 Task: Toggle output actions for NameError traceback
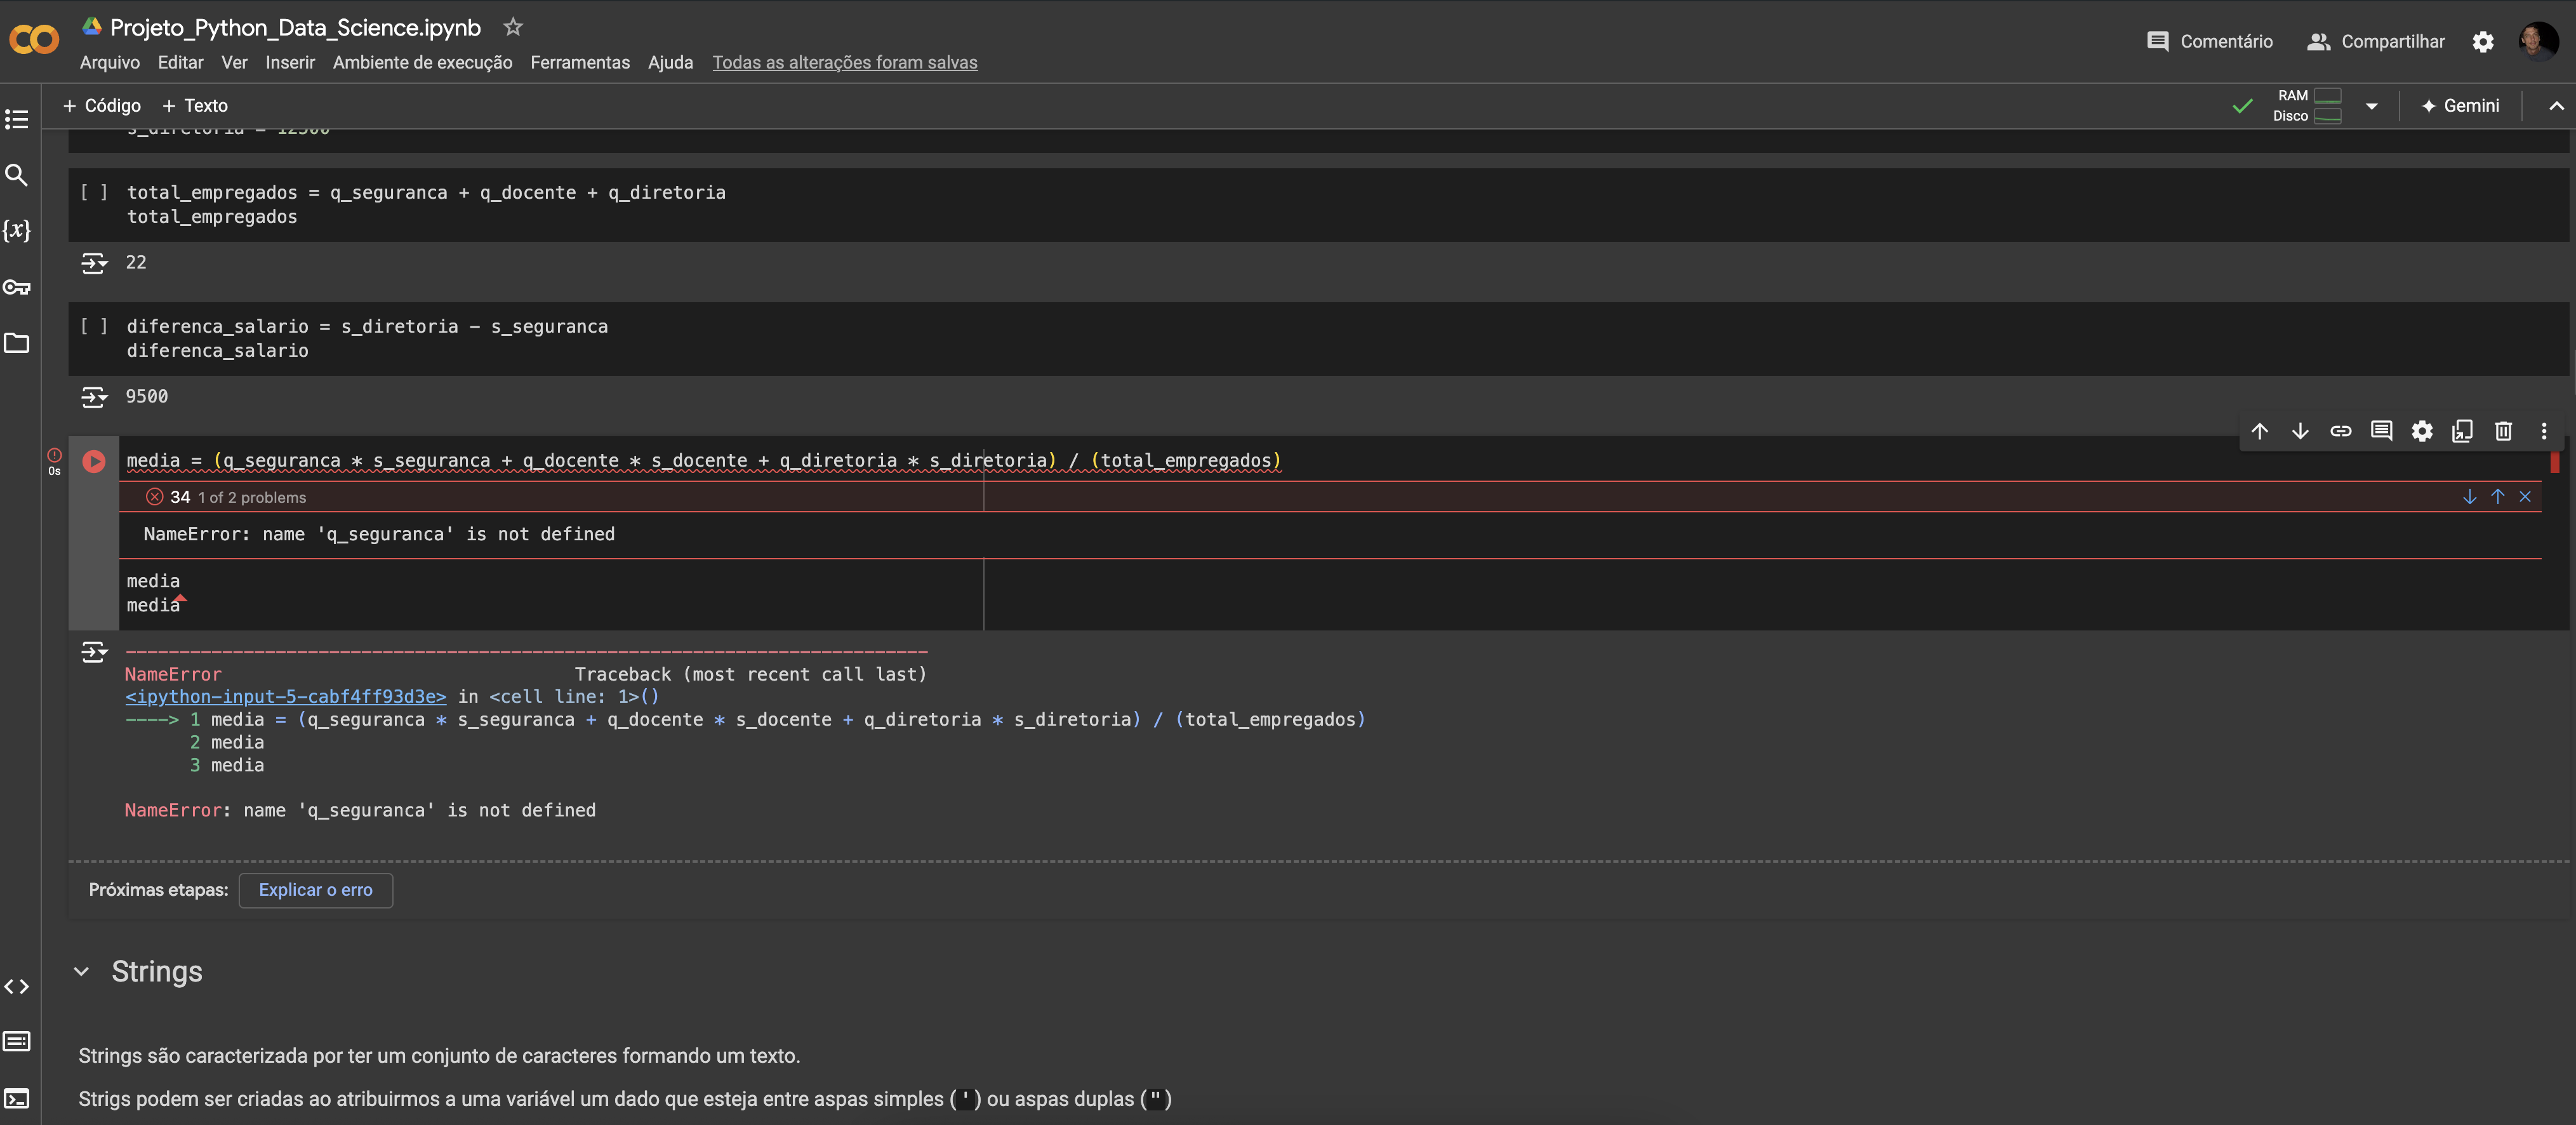[x=94, y=653]
